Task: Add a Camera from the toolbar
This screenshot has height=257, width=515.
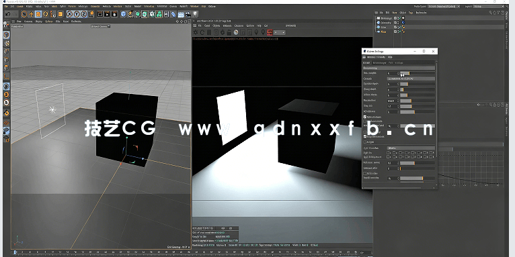Action: (x=188, y=14)
